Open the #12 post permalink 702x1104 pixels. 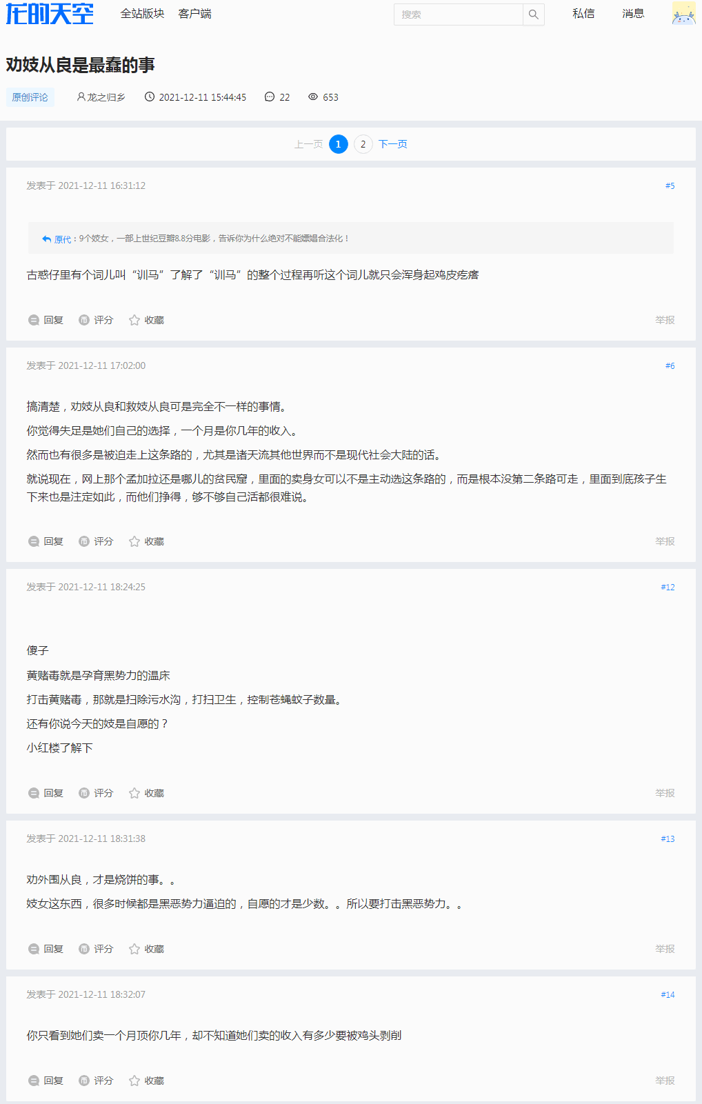tap(668, 587)
